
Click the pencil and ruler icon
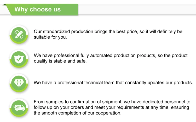(18, 34)
